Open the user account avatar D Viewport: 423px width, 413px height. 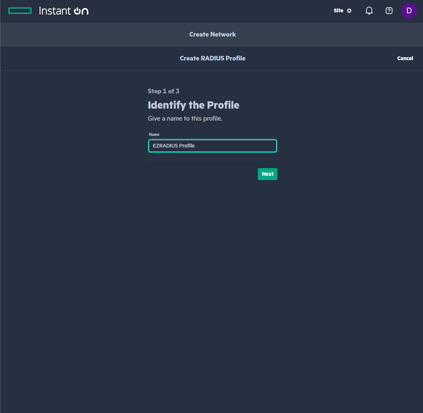[409, 11]
